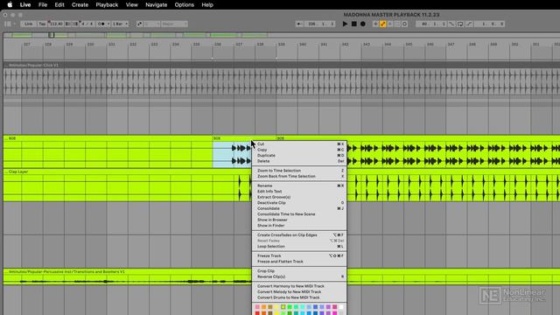Toggle the highlighted Automation Arm button
Image resolution: width=560 pixels, height=315 pixels.
(383, 24)
